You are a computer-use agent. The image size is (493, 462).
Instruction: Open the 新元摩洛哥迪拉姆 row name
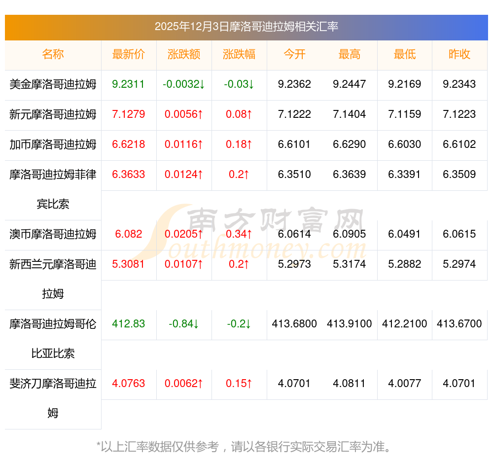click(53, 114)
